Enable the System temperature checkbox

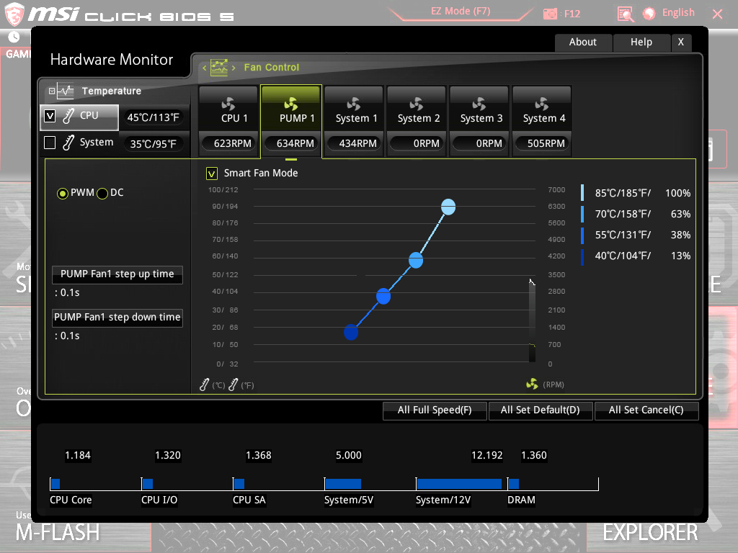click(x=50, y=143)
